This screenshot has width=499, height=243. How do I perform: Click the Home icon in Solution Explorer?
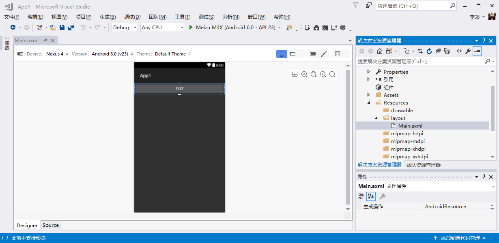[x=380, y=51]
